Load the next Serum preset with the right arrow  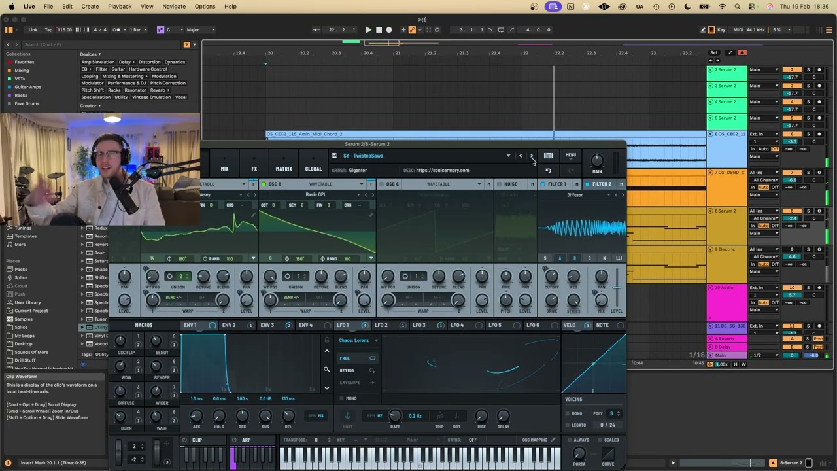(x=532, y=156)
